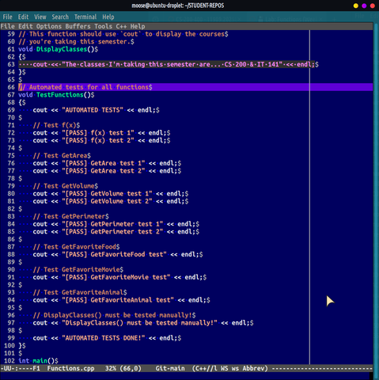Screen dimensions: 379x380
Task: Open the Emacs Options menu
Action: pos(49,26)
